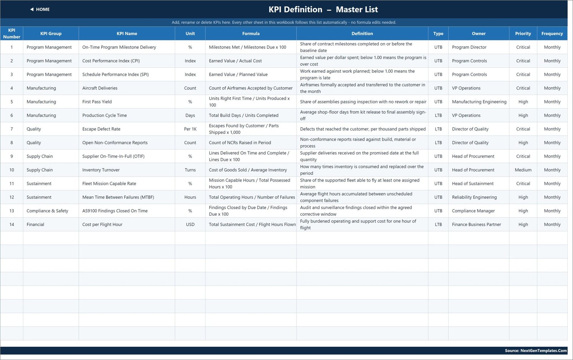Click Total Sustainment Cost / Flight Hours Flown
This screenshot has height=360, width=573.
[x=251, y=224]
